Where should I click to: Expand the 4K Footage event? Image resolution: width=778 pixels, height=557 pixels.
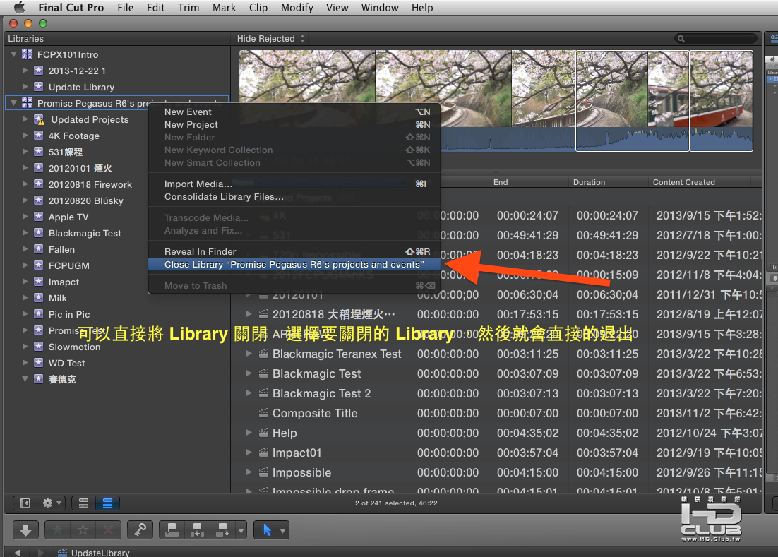pyautogui.click(x=25, y=136)
